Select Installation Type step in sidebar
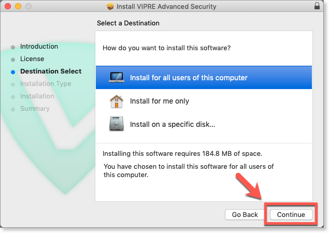Image resolution: width=329 pixels, height=233 pixels. pos(46,84)
